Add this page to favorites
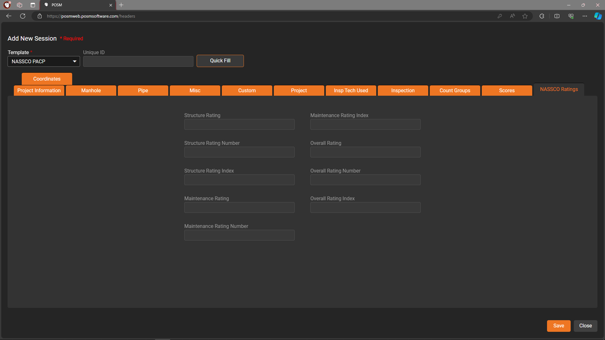 click(525, 16)
